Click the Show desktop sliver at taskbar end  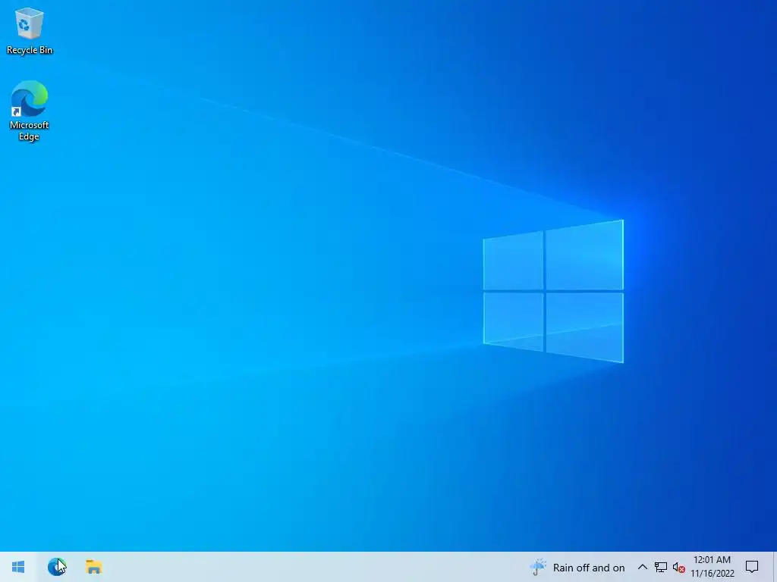tap(775, 567)
